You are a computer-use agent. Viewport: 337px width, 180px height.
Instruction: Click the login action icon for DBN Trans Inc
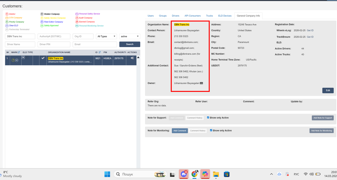132,58
